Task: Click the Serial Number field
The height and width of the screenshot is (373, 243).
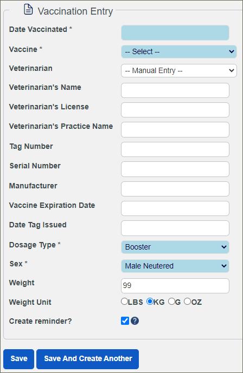Action: [x=175, y=169]
